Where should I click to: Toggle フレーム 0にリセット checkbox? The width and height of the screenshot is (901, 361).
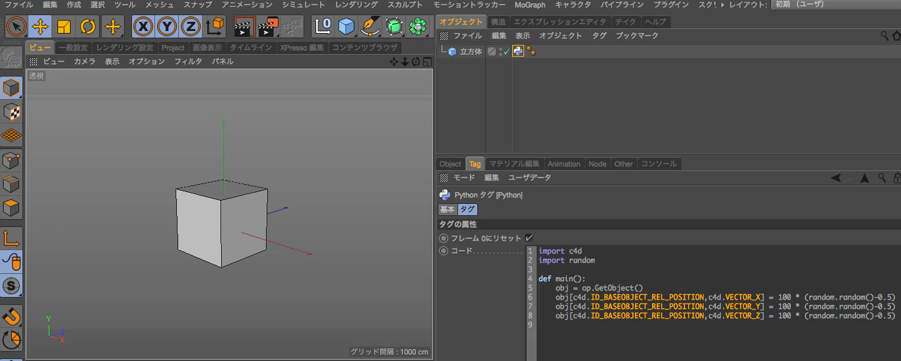(x=529, y=238)
